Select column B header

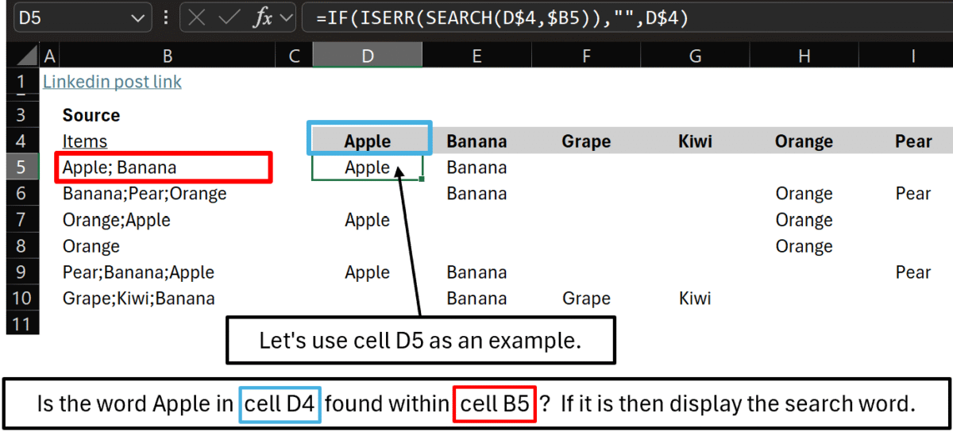pyautogui.click(x=168, y=56)
